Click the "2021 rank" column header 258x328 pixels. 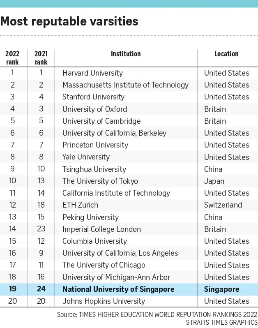(41, 58)
